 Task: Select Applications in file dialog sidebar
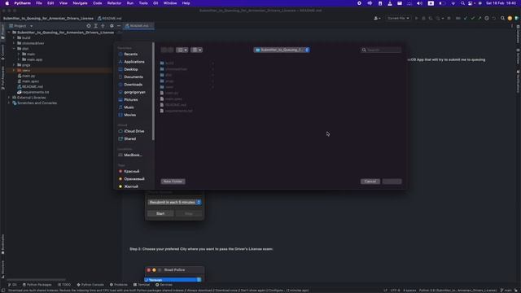point(131,62)
